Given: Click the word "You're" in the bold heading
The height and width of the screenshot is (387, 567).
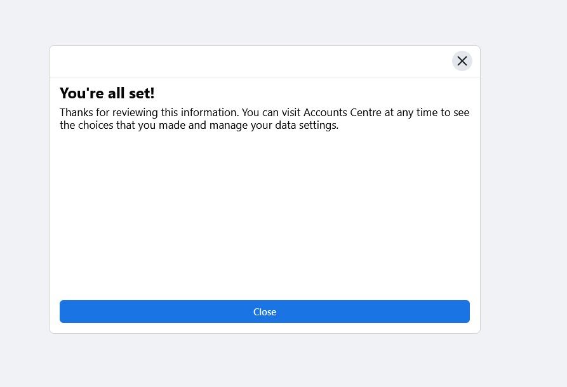Looking at the screenshot, I should 82,93.
